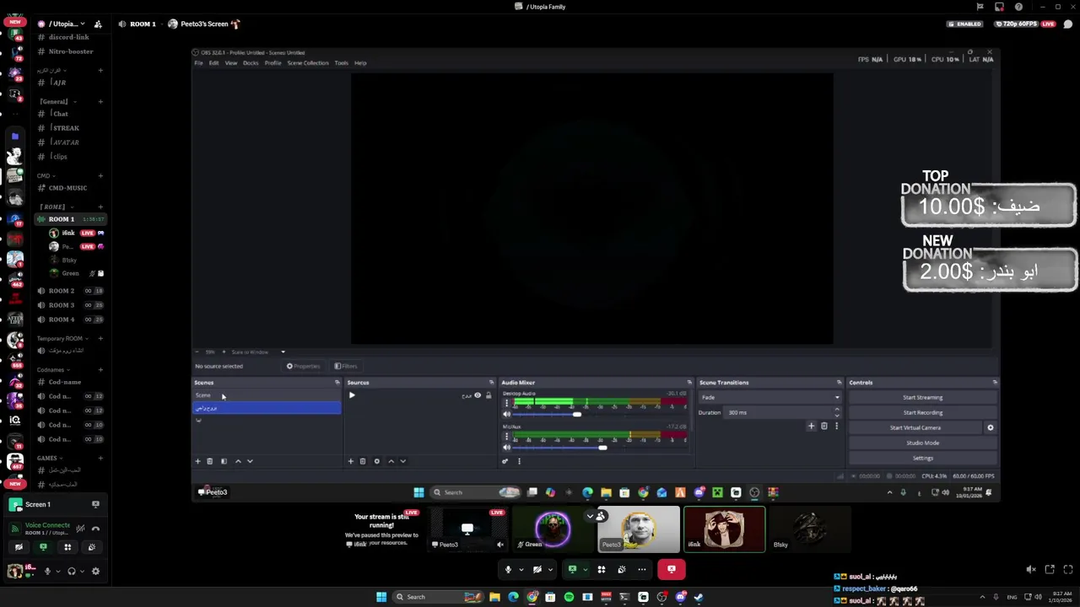The image size is (1080, 607).
Task: Click the Start Streaming button
Action: 923,397
